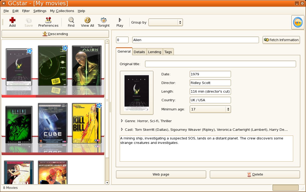Viewport: 306px width, 192px height.
Task: Click the smiley face icon at top right
Action: (x=298, y=22)
